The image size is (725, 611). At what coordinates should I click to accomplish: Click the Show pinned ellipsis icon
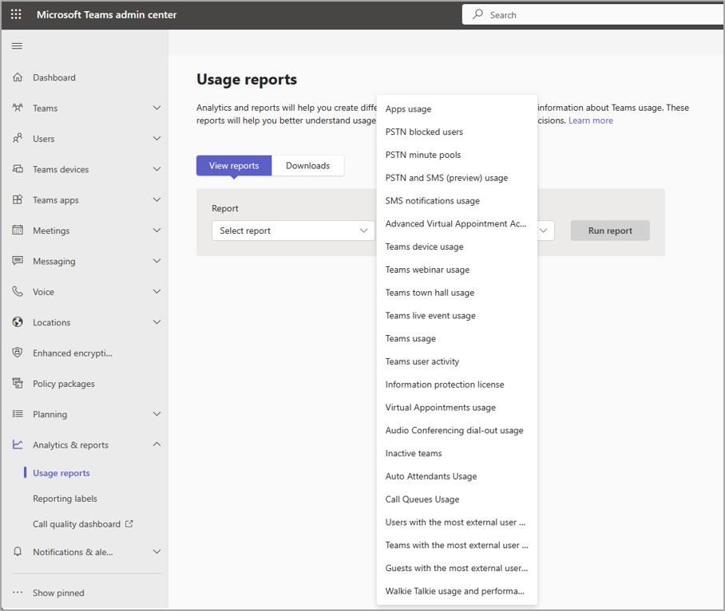pyautogui.click(x=18, y=592)
